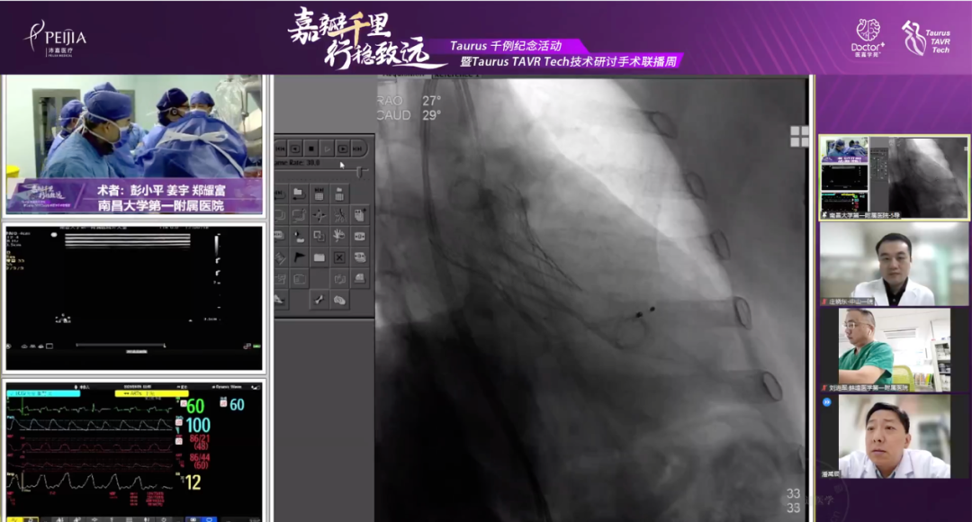The image size is (972, 522).
Task: Select the bottom participant video thumbnail
Action: [894, 436]
